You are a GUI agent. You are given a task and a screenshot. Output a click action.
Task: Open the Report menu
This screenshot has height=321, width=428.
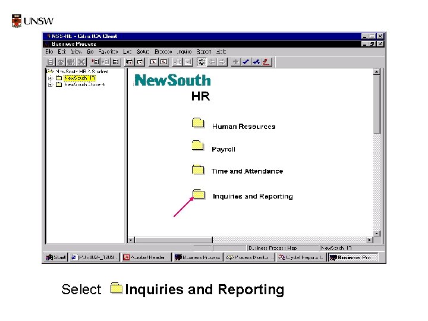pyautogui.click(x=204, y=52)
